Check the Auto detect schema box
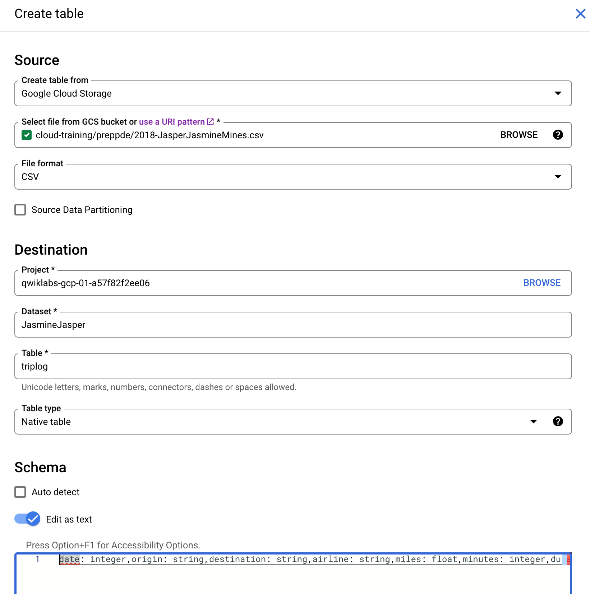 20,492
